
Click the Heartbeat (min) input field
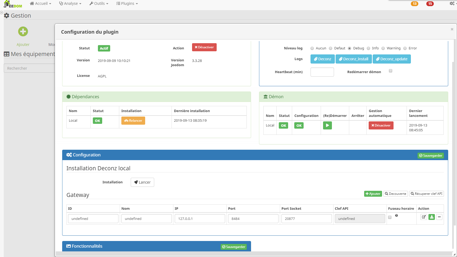click(322, 72)
